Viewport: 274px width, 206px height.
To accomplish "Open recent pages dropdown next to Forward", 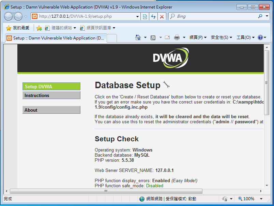I will click(x=26, y=17).
